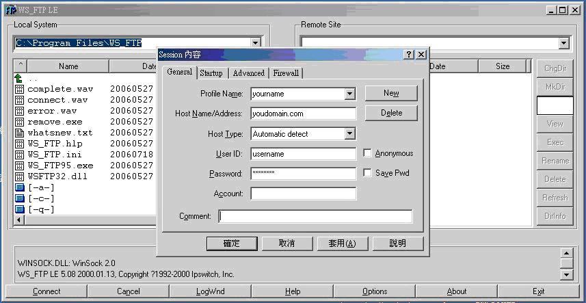
Task: Click the WS_FTP.hlp file icon
Action: [19, 144]
